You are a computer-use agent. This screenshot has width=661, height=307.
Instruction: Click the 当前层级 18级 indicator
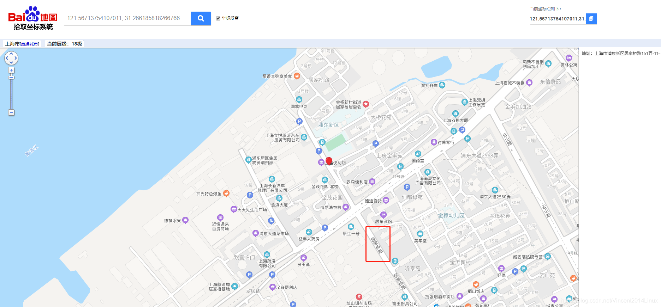coord(65,44)
